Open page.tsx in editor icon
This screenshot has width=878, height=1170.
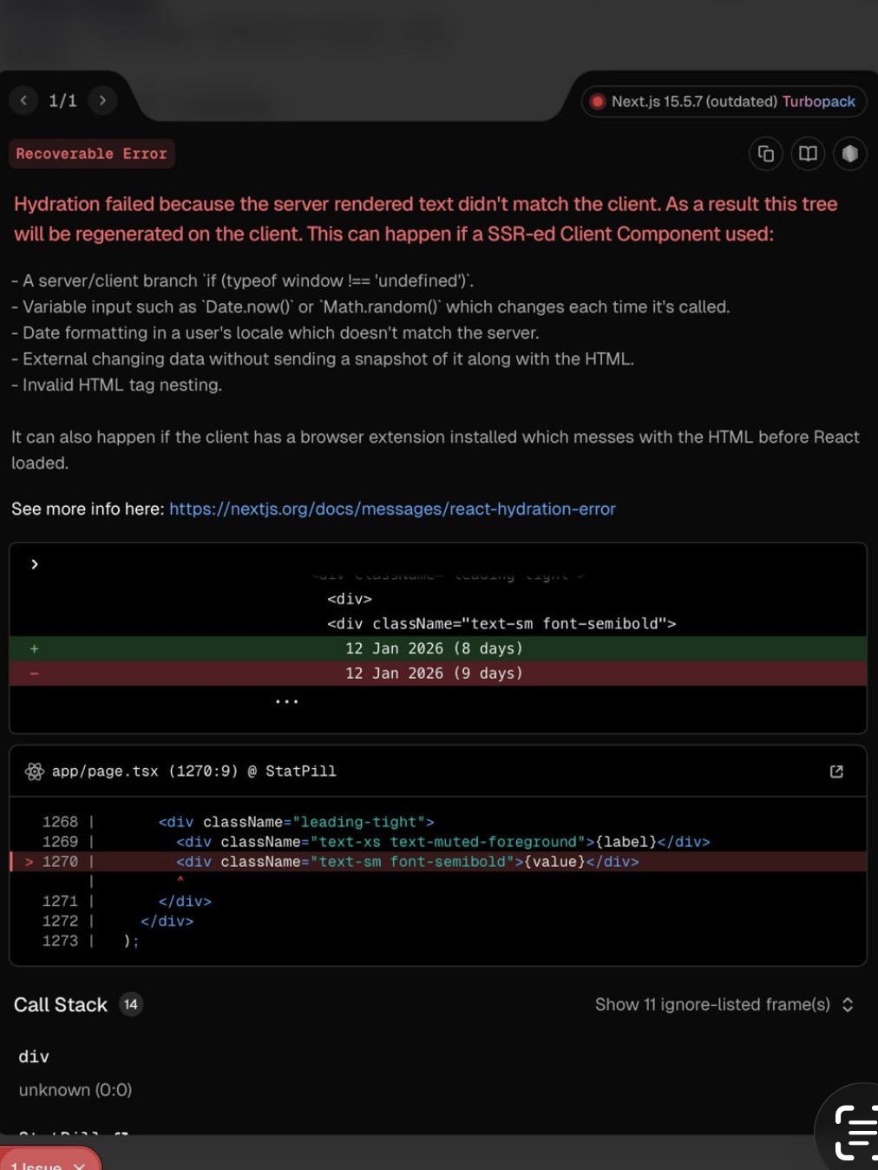pyautogui.click(x=836, y=772)
